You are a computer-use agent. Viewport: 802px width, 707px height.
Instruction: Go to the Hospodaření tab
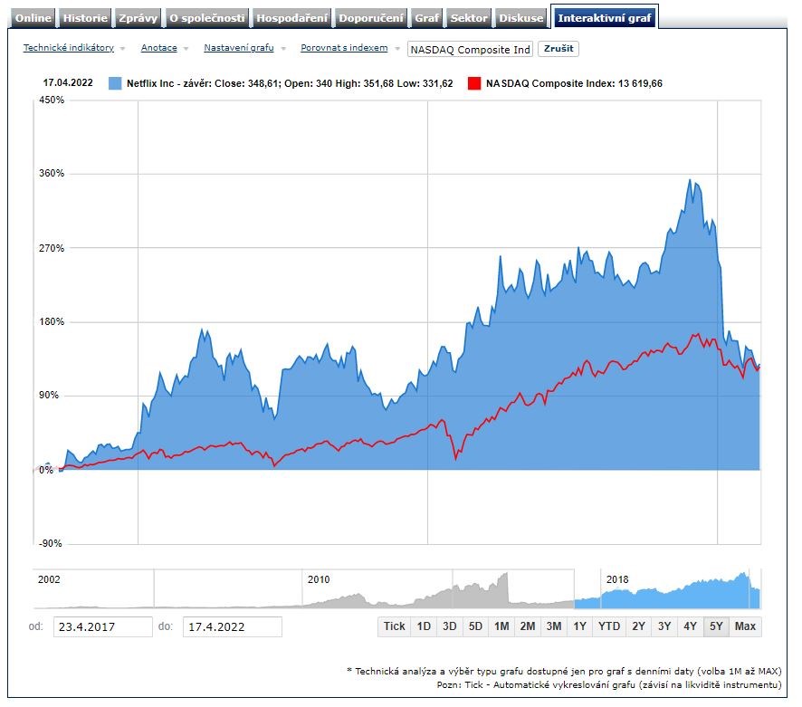[291, 18]
